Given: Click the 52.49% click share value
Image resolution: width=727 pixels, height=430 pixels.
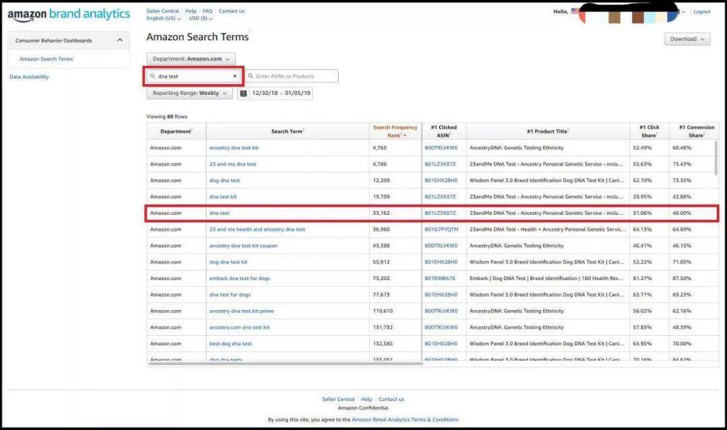Looking at the screenshot, I should [x=642, y=148].
